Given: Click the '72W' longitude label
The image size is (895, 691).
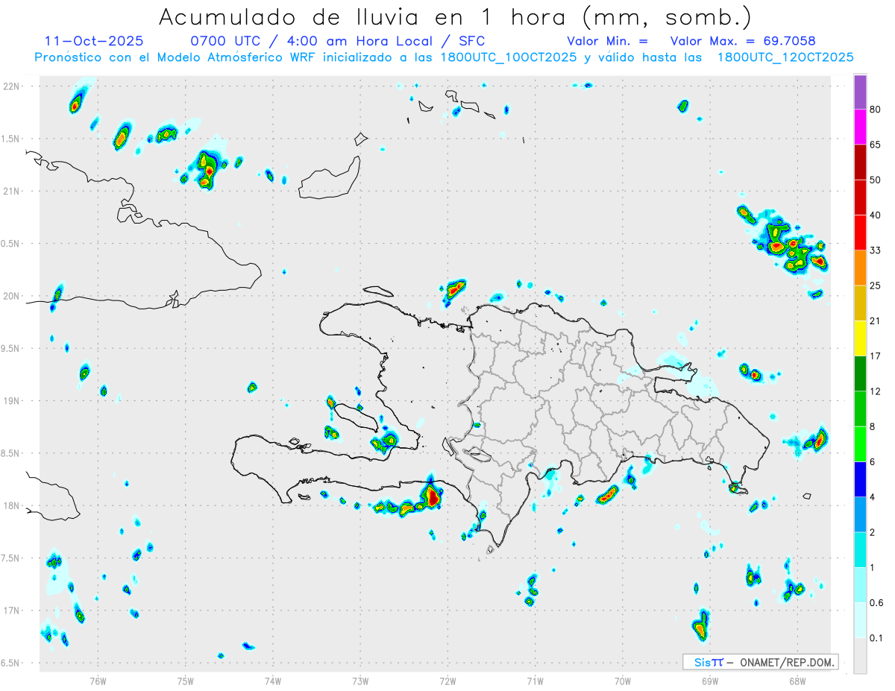Looking at the screenshot, I should [447, 681].
